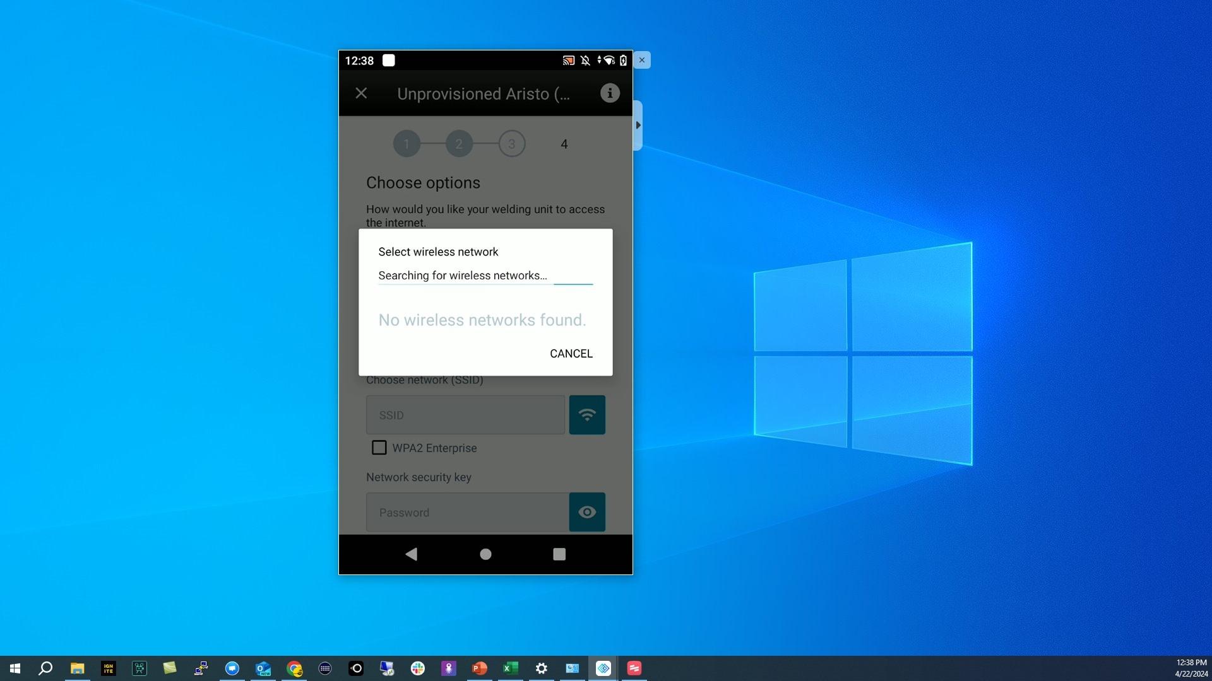Screen dimensions: 1212x681
Task: Tap the muted notifications bell icon
Action: pos(585,61)
